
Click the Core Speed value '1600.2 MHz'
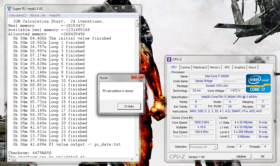point(202,122)
